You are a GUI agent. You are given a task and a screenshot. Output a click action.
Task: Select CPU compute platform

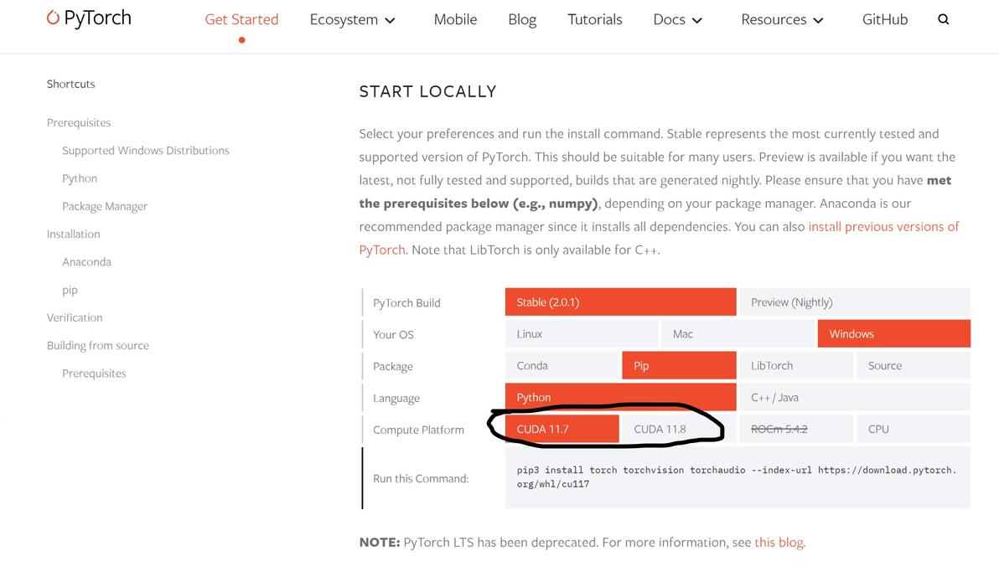pos(913,429)
